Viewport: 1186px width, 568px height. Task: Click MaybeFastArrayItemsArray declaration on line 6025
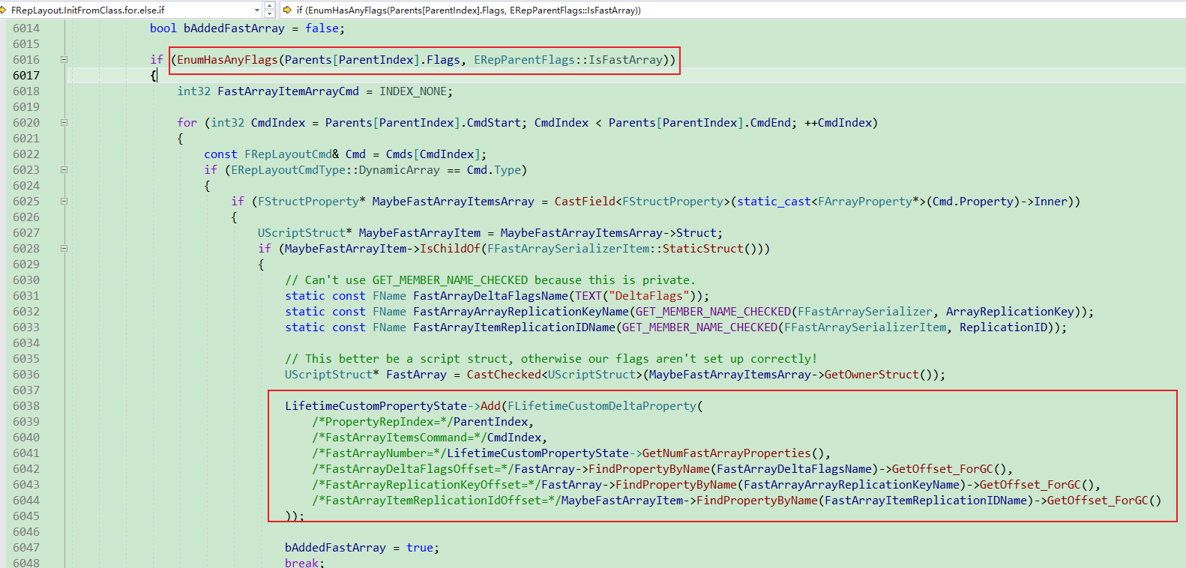tap(454, 202)
